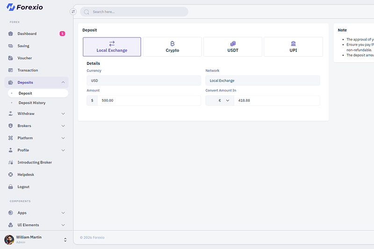Open Deposit History page
Image resolution: width=374 pixels, height=249 pixels.
click(32, 103)
